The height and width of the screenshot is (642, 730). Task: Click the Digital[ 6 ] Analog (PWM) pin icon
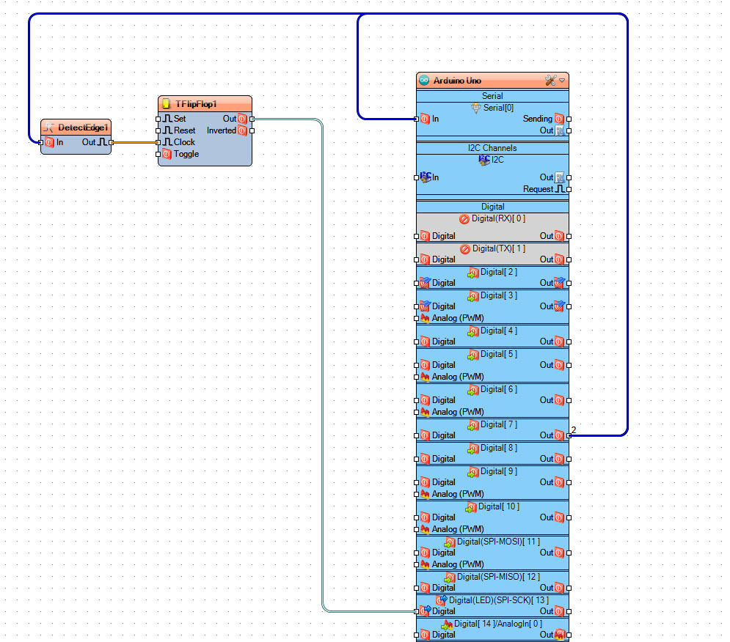pos(425,412)
